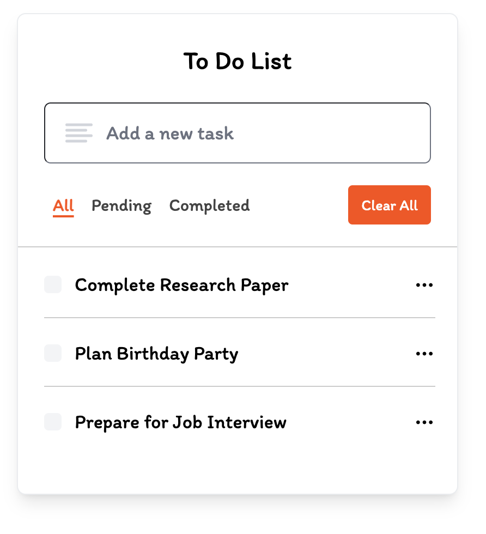Switch to the Completed filter
This screenshot has height=534, width=486.
tap(209, 205)
